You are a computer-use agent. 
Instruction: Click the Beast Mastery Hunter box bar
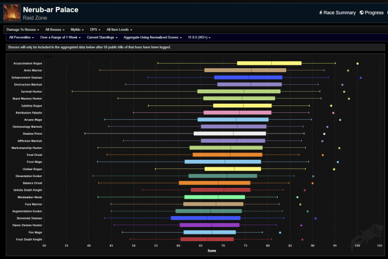[x=239, y=99]
